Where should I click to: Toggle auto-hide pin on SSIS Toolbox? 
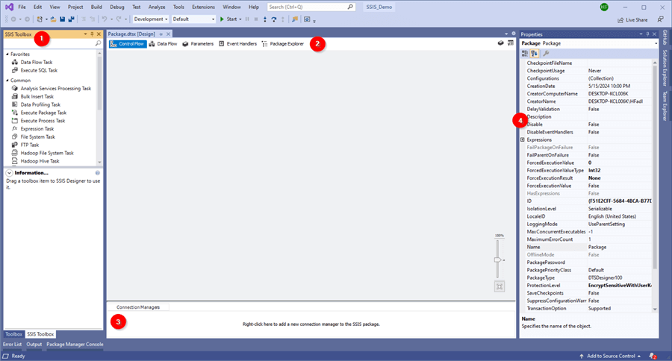tap(92, 34)
